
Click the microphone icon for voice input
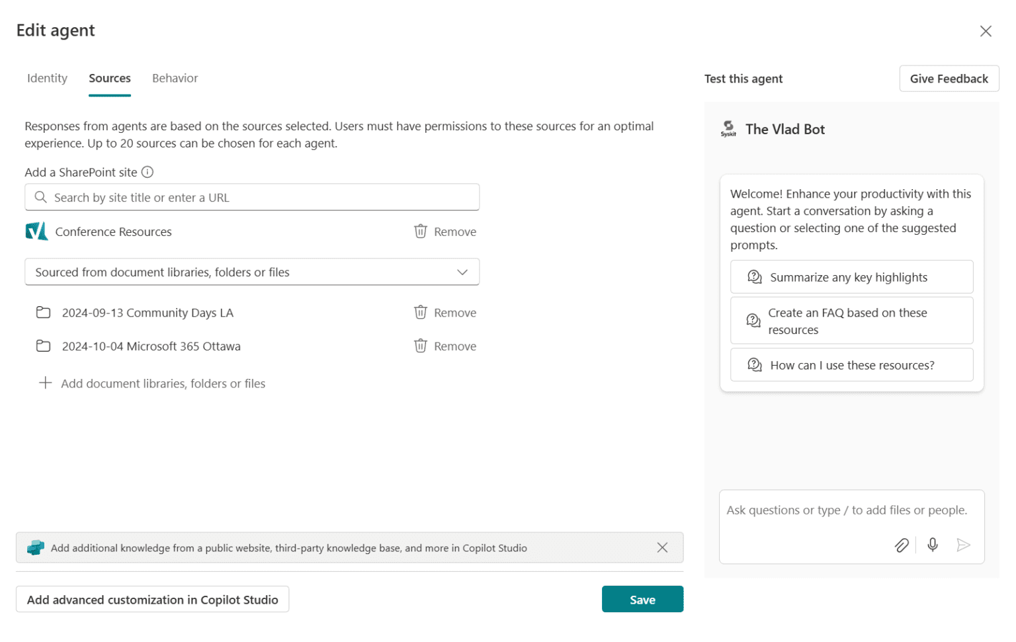click(x=932, y=545)
